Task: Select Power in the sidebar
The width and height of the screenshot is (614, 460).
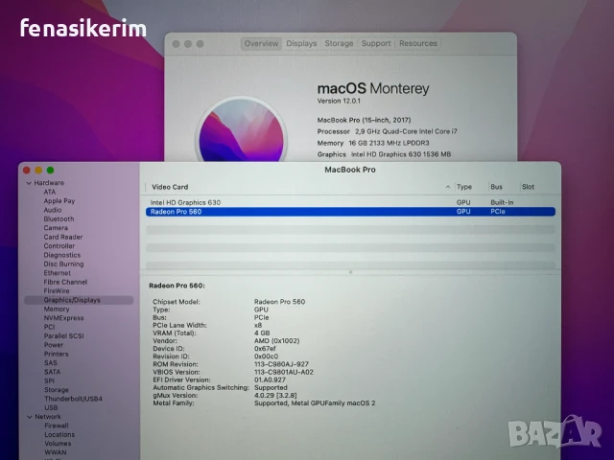Action: pos(54,345)
